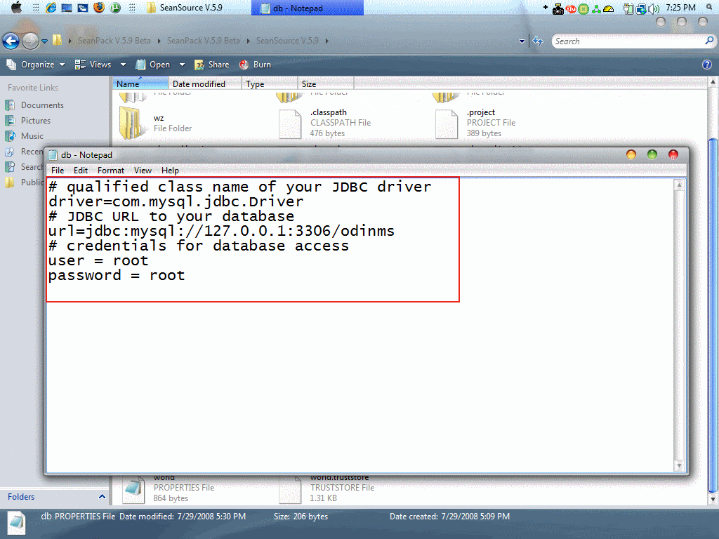Collapse the Folders pane chevron
Screen dimensions: 719x539
click(x=102, y=497)
